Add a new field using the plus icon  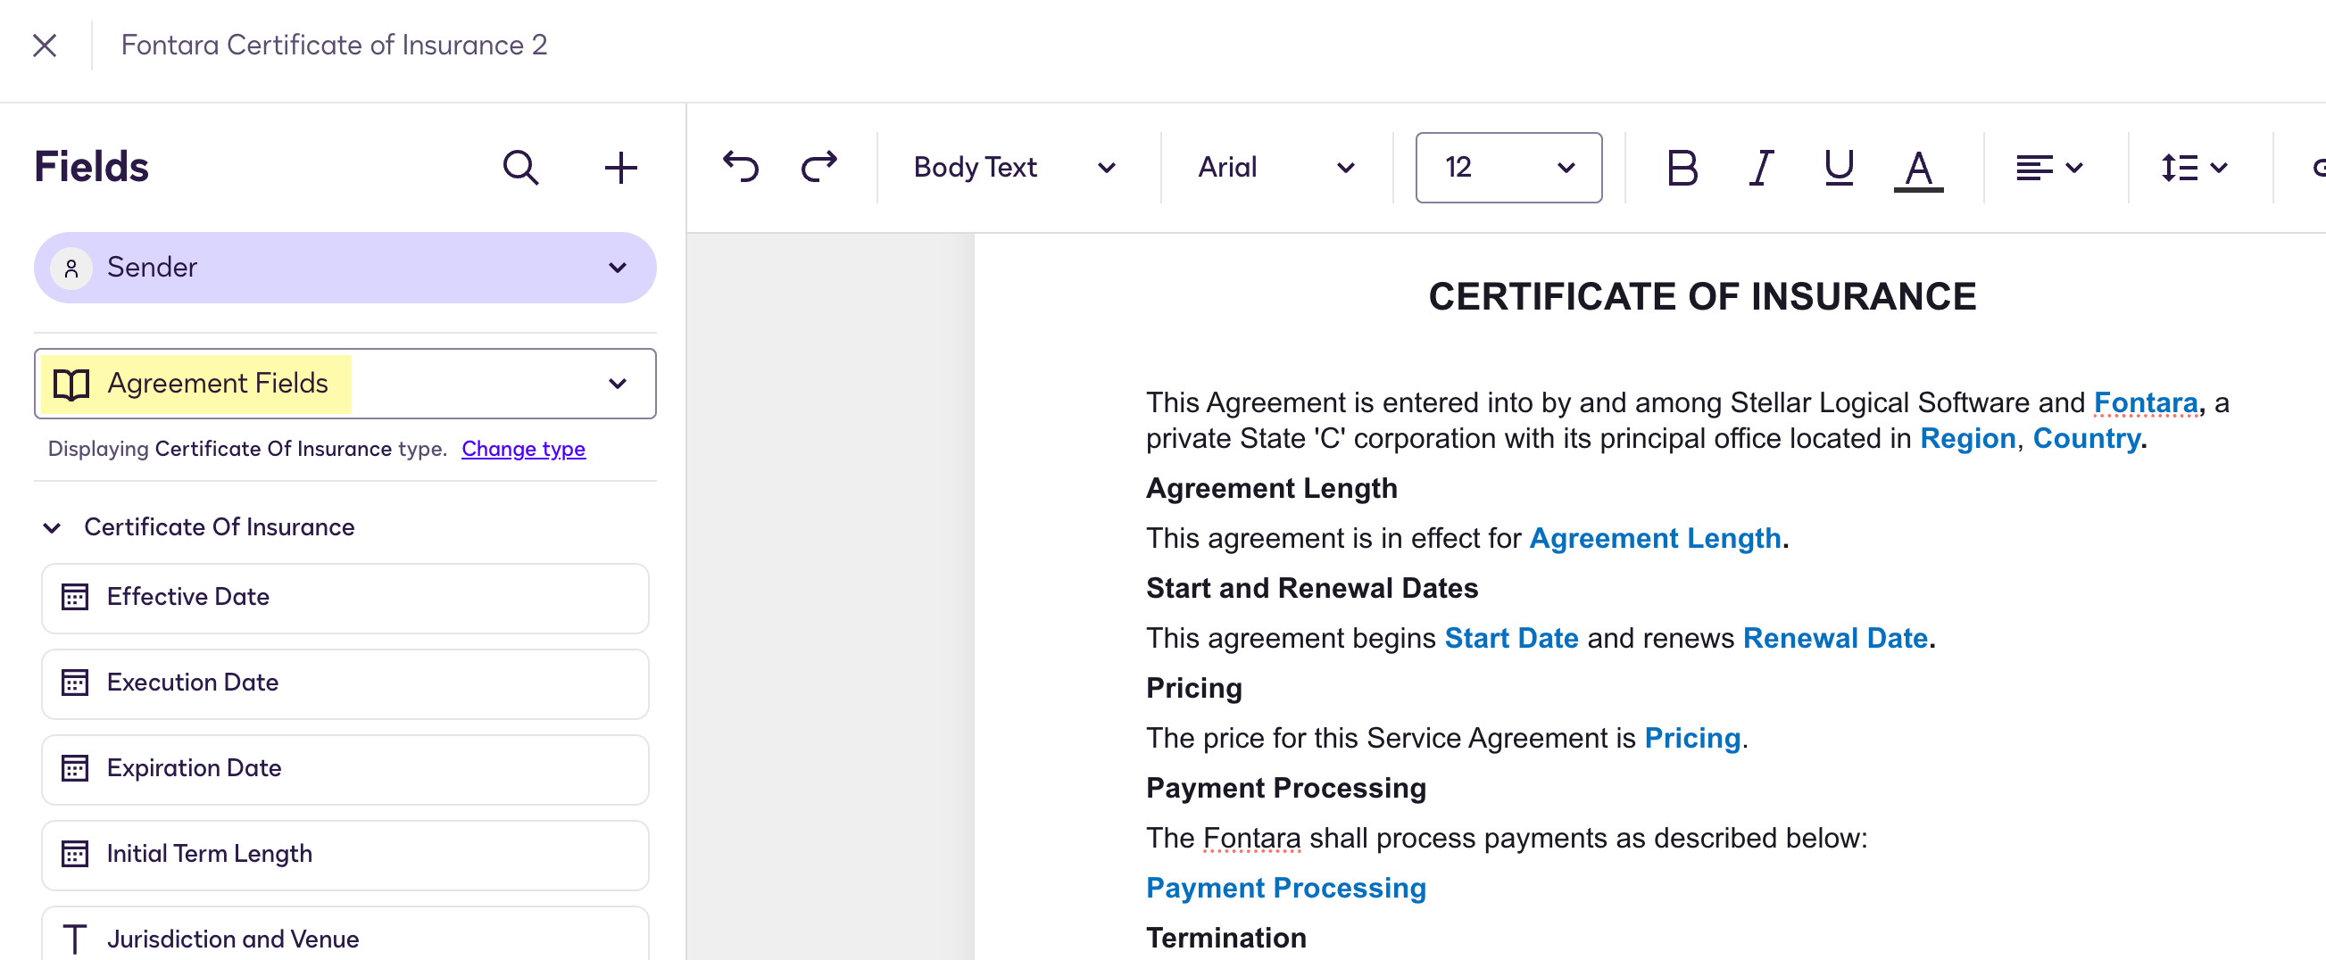[x=621, y=167]
